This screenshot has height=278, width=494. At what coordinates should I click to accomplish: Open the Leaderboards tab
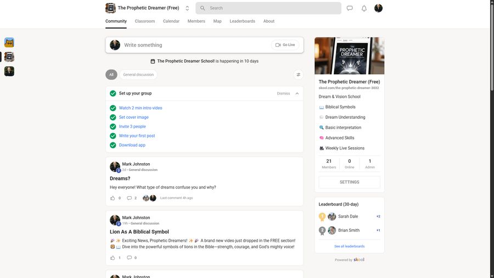[242, 21]
